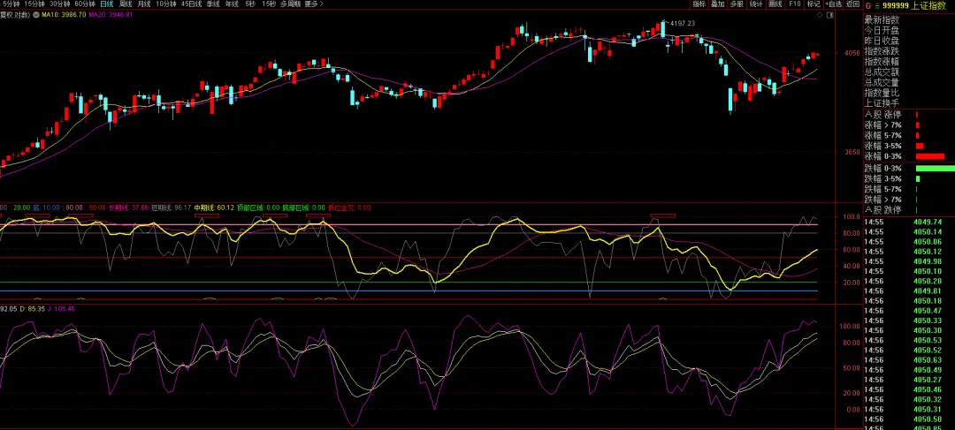Click the 低位金叉 0.00 indicator label

349,208
